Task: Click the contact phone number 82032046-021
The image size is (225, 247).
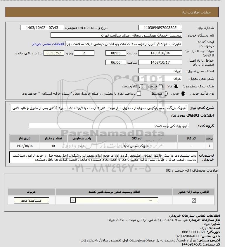Action: (x=187, y=236)
